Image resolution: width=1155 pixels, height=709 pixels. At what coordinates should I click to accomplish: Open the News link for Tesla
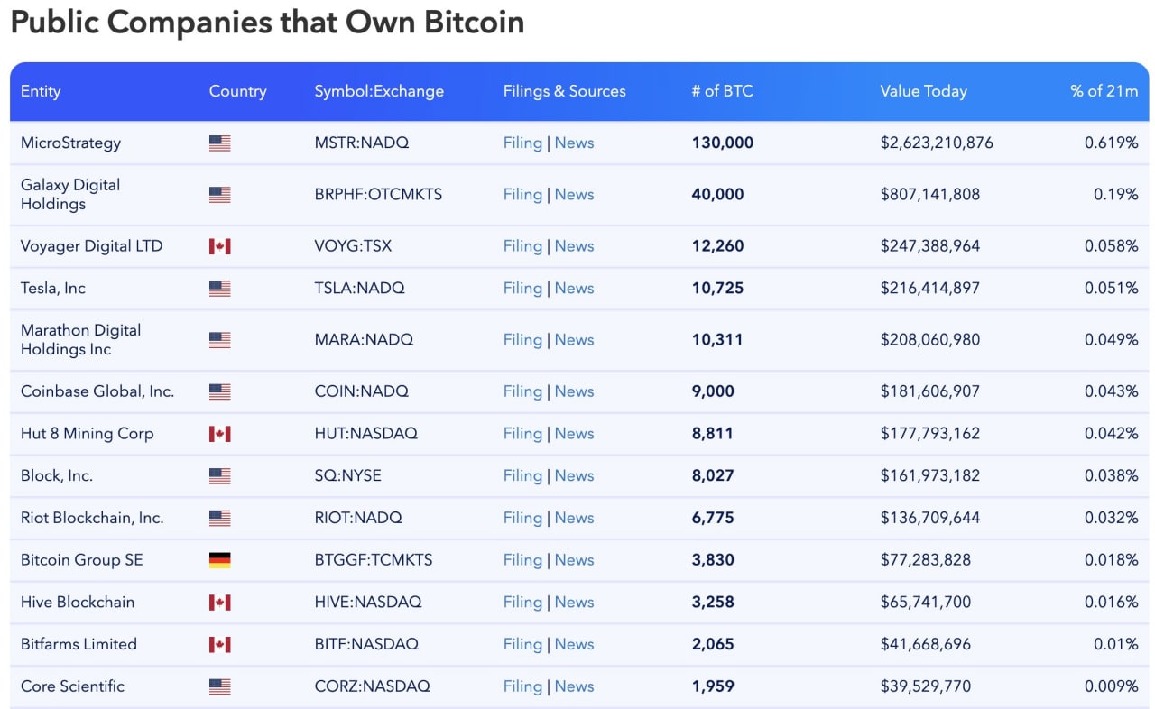(574, 289)
